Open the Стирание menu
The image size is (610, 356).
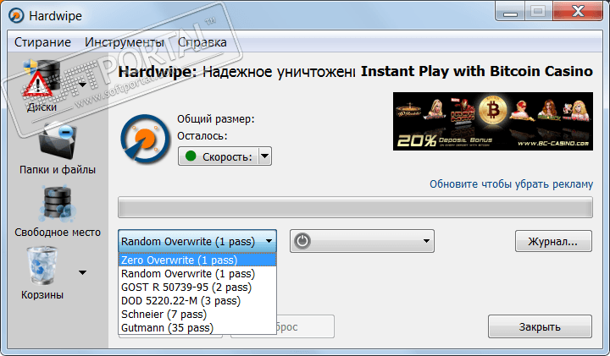(42, 42)
